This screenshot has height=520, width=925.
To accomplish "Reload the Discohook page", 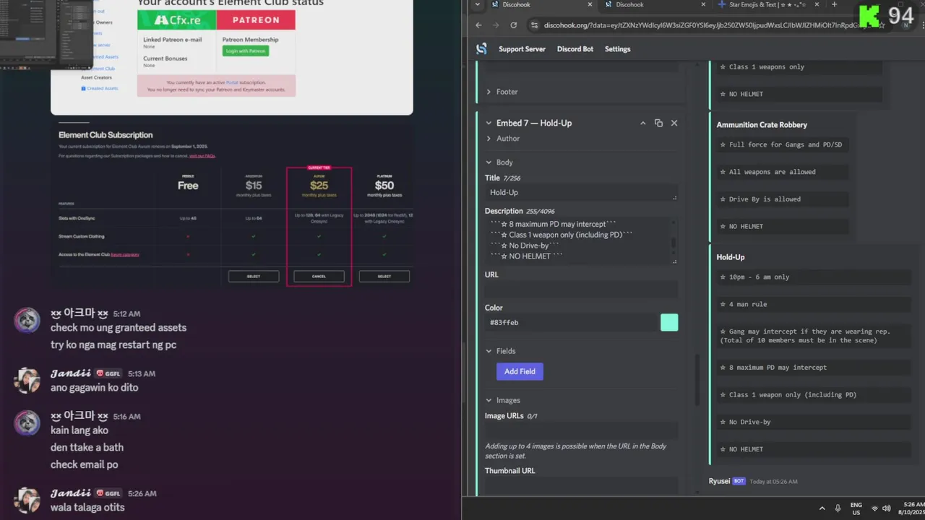I will point(513,25).
